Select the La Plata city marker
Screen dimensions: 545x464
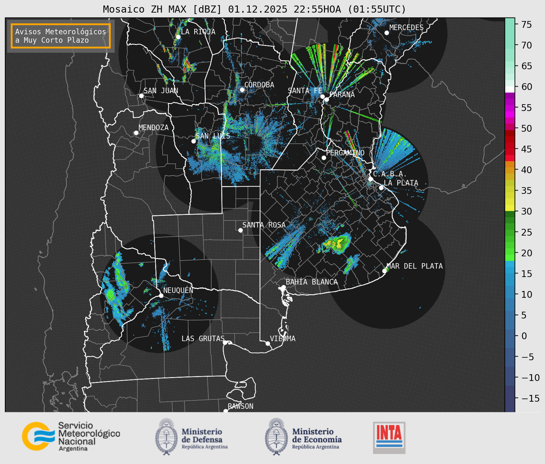tap(381, 188)
